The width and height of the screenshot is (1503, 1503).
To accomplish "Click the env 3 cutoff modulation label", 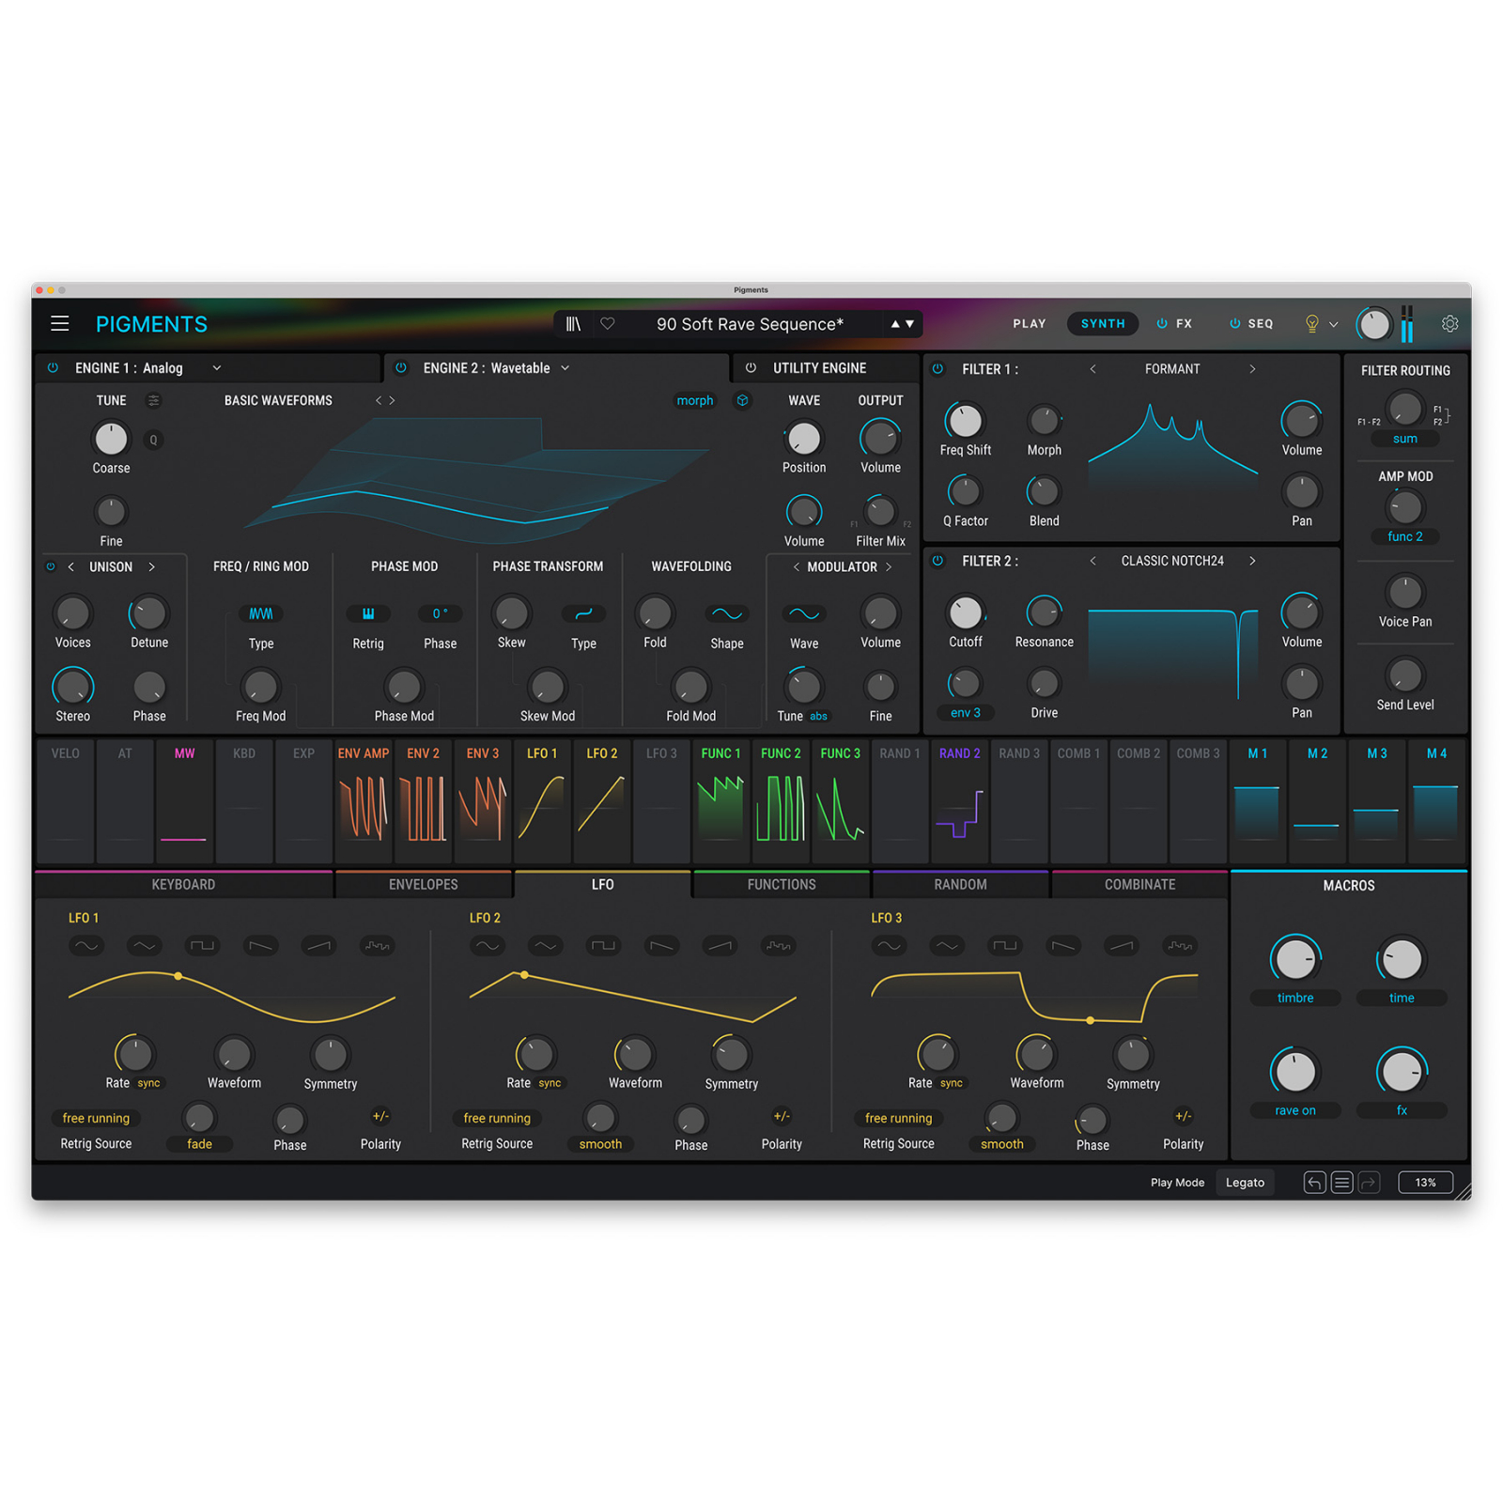I will tap(966, 713).
